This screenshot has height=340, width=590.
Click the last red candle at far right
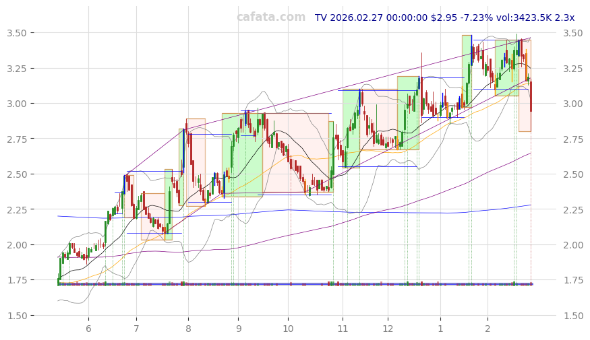[x=531, y=96]
